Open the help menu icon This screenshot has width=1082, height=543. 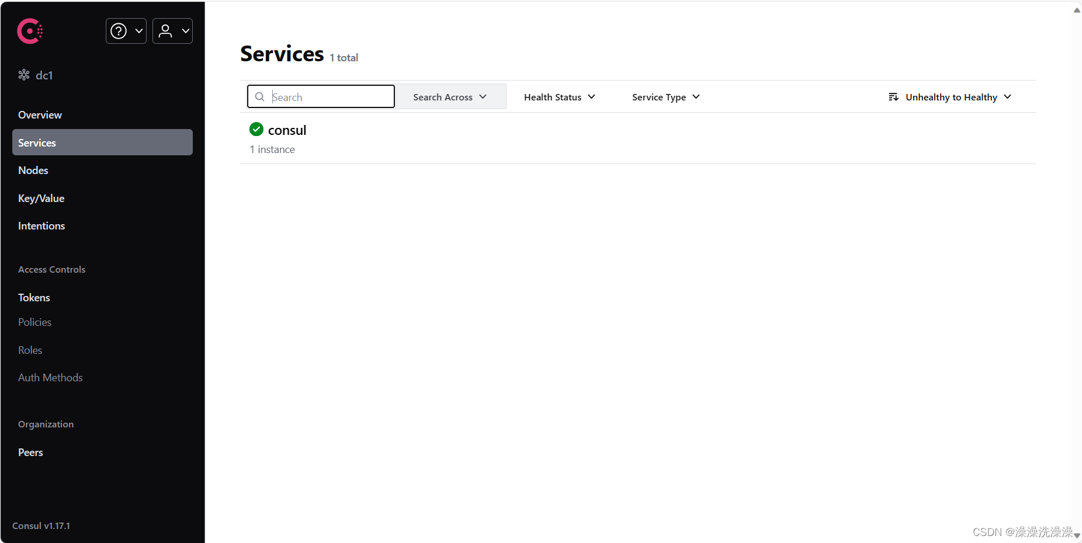(x=118, y=31)
